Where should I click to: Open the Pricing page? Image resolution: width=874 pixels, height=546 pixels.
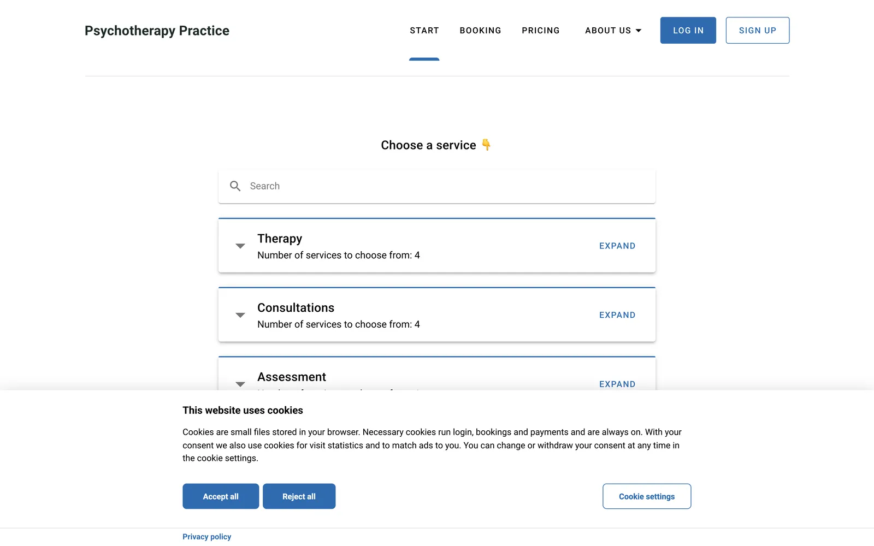(541, 31)
